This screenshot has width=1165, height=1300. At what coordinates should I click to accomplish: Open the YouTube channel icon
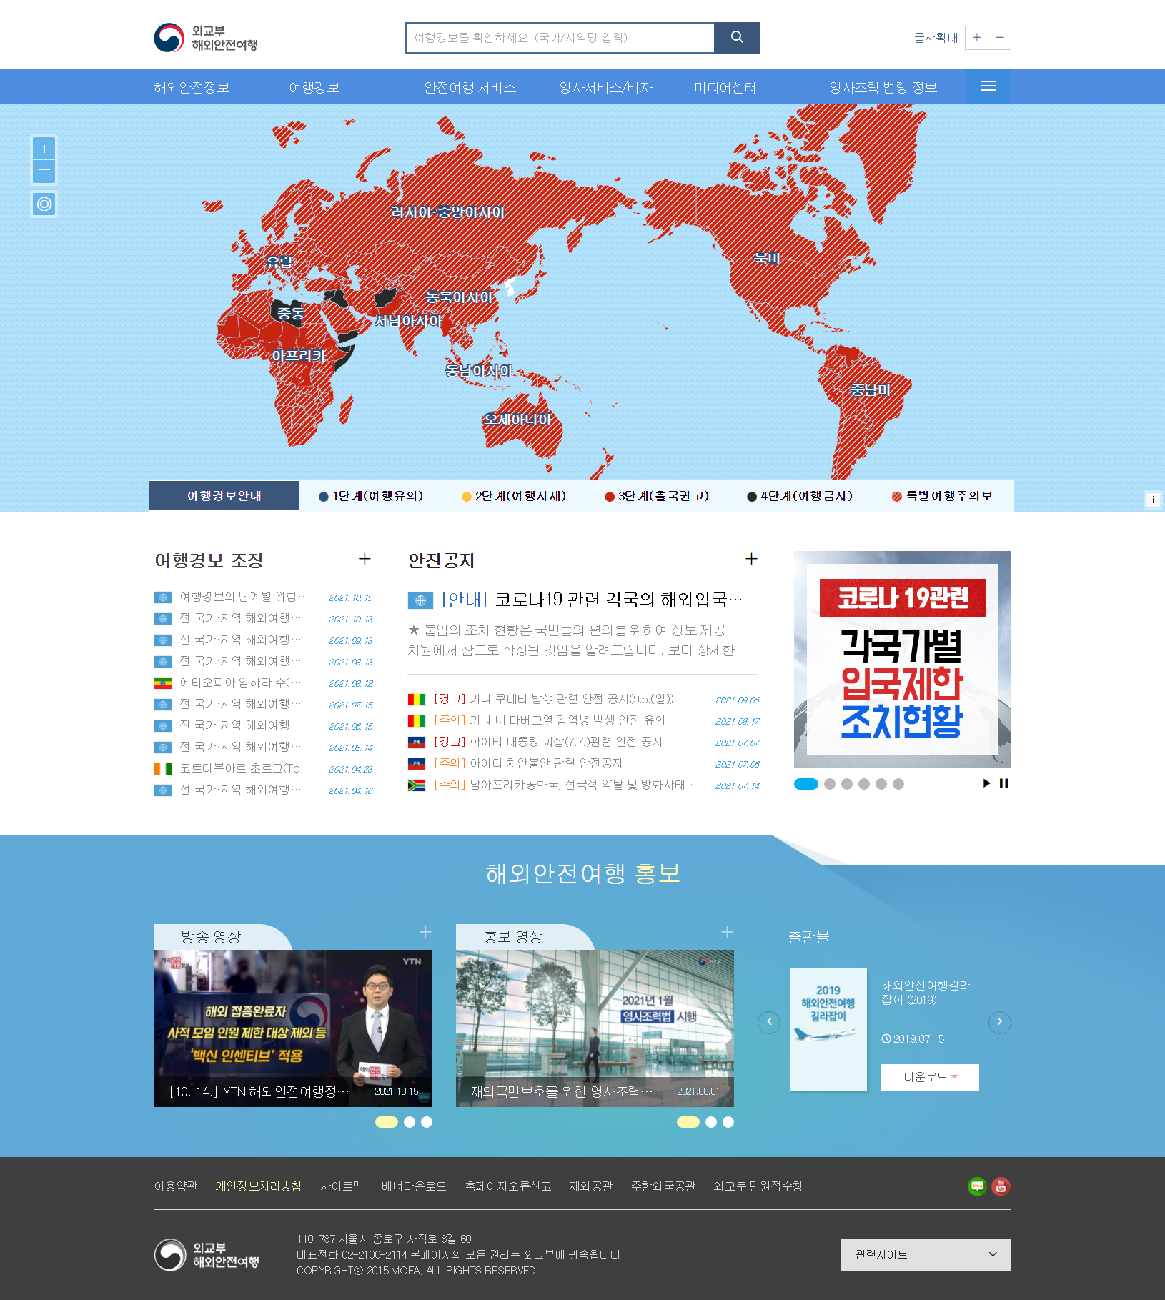[x=1001, y=1186]
